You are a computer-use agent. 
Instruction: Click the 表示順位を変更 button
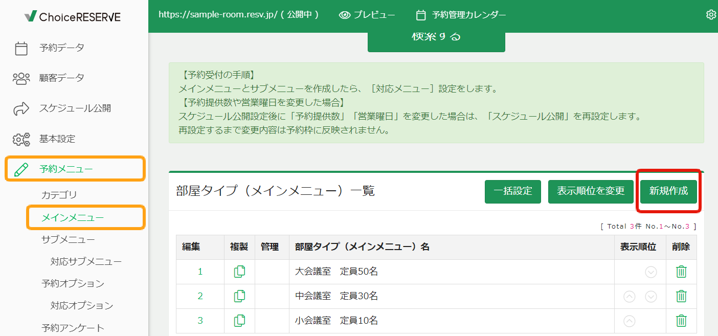click(x=591, y=191)
